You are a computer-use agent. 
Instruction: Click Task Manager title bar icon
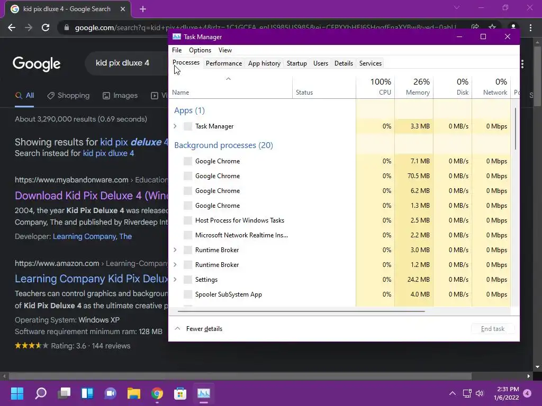click(177, 36)
